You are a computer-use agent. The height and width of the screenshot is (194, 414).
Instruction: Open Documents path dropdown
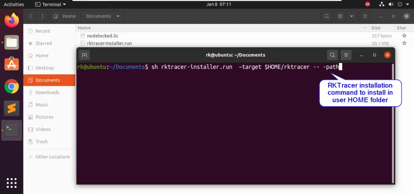118,16
